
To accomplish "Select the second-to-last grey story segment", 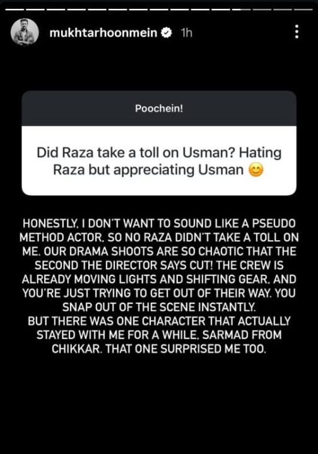I will [283, 10].
